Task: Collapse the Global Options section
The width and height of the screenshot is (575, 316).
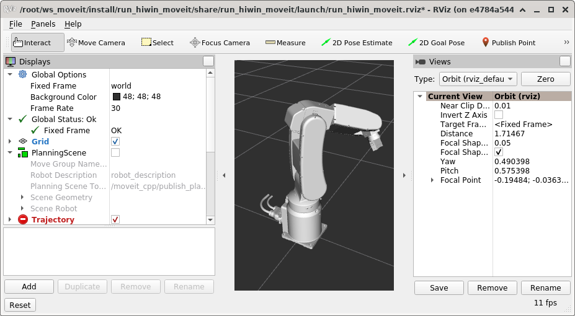Action: [x=9, y=75]
